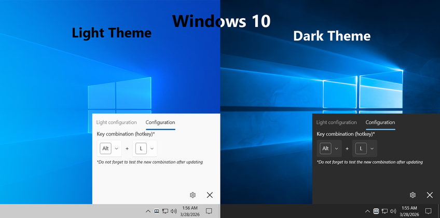The width and height of the screenshot is (440, 218).
Task: Click the test-combination reminder note in light panel
Action: 150,162
